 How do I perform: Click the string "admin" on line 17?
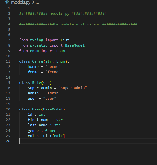53,93
